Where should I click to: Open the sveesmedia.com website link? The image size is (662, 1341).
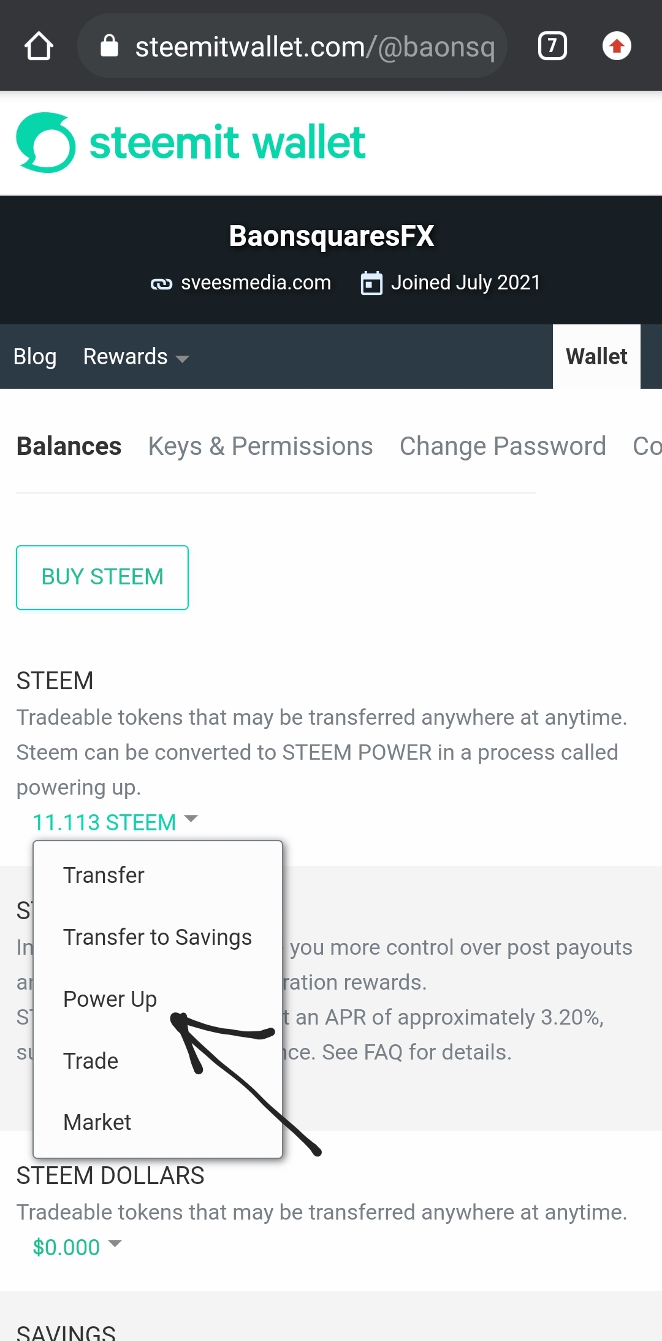256,283
